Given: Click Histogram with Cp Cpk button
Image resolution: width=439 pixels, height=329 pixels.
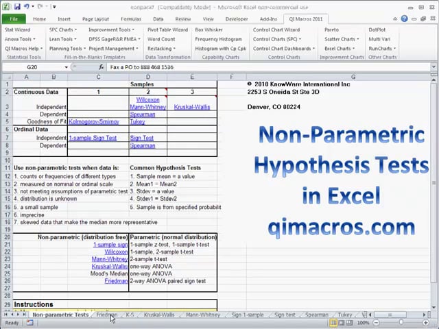Looking at the screenshot, I should tap(221, 49).
